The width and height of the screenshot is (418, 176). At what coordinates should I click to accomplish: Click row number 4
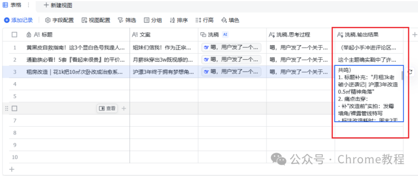click(15, 84)
